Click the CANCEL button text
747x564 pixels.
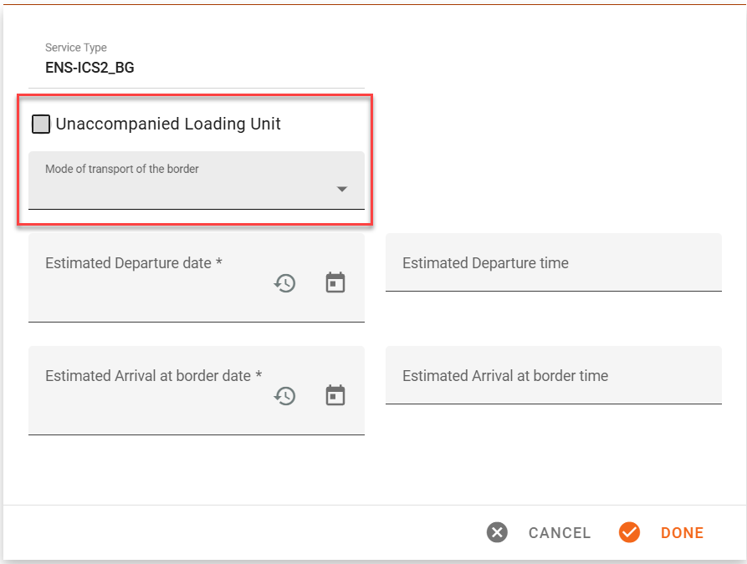(560, 532)
